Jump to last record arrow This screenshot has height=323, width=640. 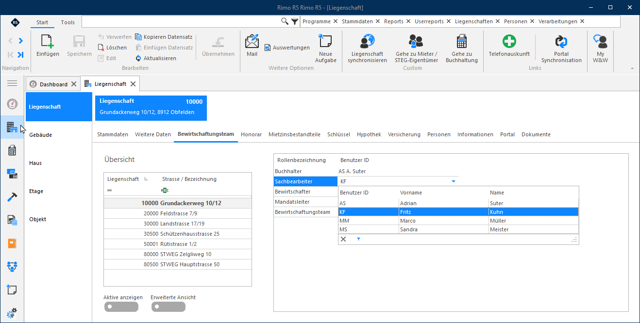[x=21, y=55]
